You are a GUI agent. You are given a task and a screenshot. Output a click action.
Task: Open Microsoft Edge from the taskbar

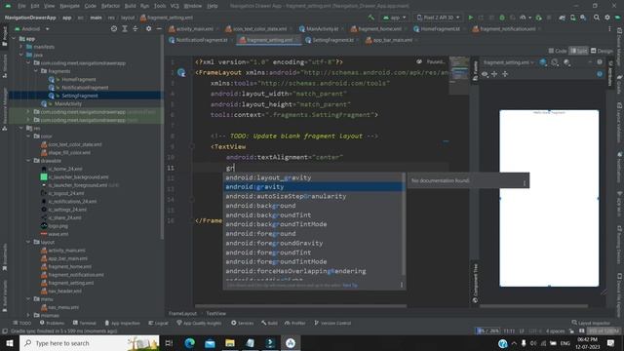click(190, 343)
